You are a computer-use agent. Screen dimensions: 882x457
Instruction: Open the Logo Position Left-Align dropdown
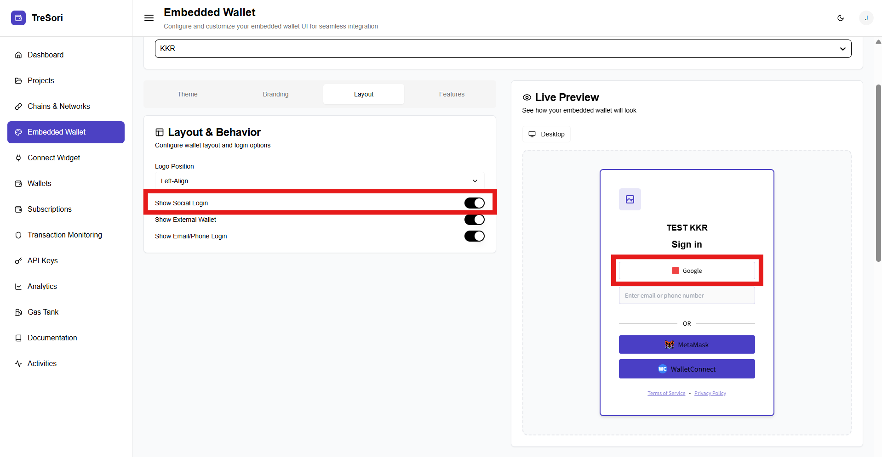point(319,181)
